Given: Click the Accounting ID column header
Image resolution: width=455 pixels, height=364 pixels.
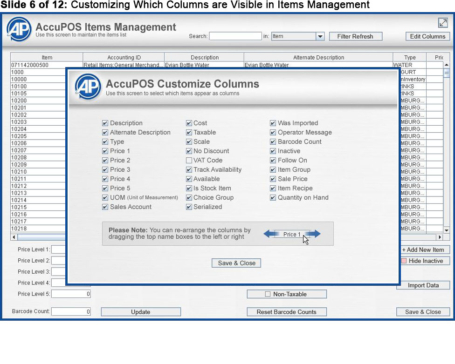Looking at the screenshot, I should [x=124, y=57].
